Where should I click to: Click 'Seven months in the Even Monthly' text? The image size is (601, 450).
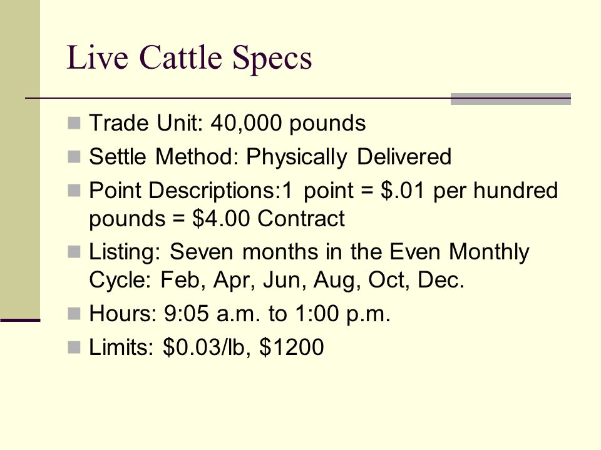coord(349,252)
